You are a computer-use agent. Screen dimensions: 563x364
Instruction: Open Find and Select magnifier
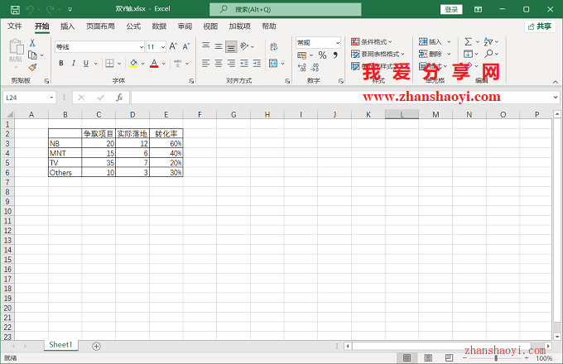488,54
